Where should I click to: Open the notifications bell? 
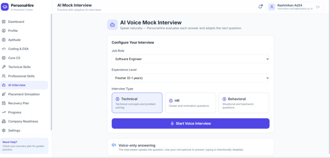260,7
